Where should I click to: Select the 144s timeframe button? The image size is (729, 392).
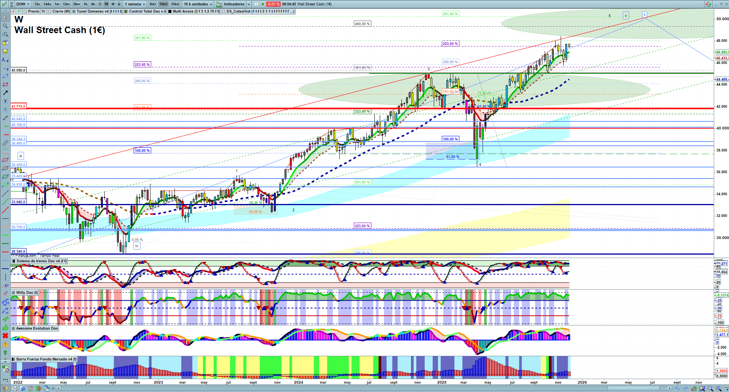47,4
